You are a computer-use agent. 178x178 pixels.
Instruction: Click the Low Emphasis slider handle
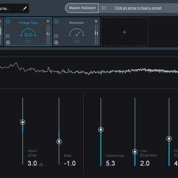[x=135, y=152]
